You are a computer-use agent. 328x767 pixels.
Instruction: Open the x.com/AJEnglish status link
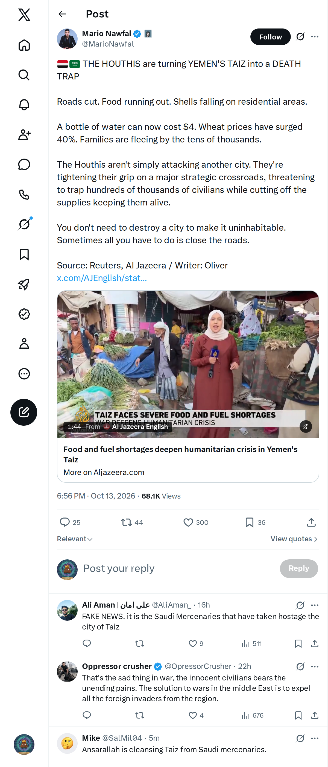[102, 278]
